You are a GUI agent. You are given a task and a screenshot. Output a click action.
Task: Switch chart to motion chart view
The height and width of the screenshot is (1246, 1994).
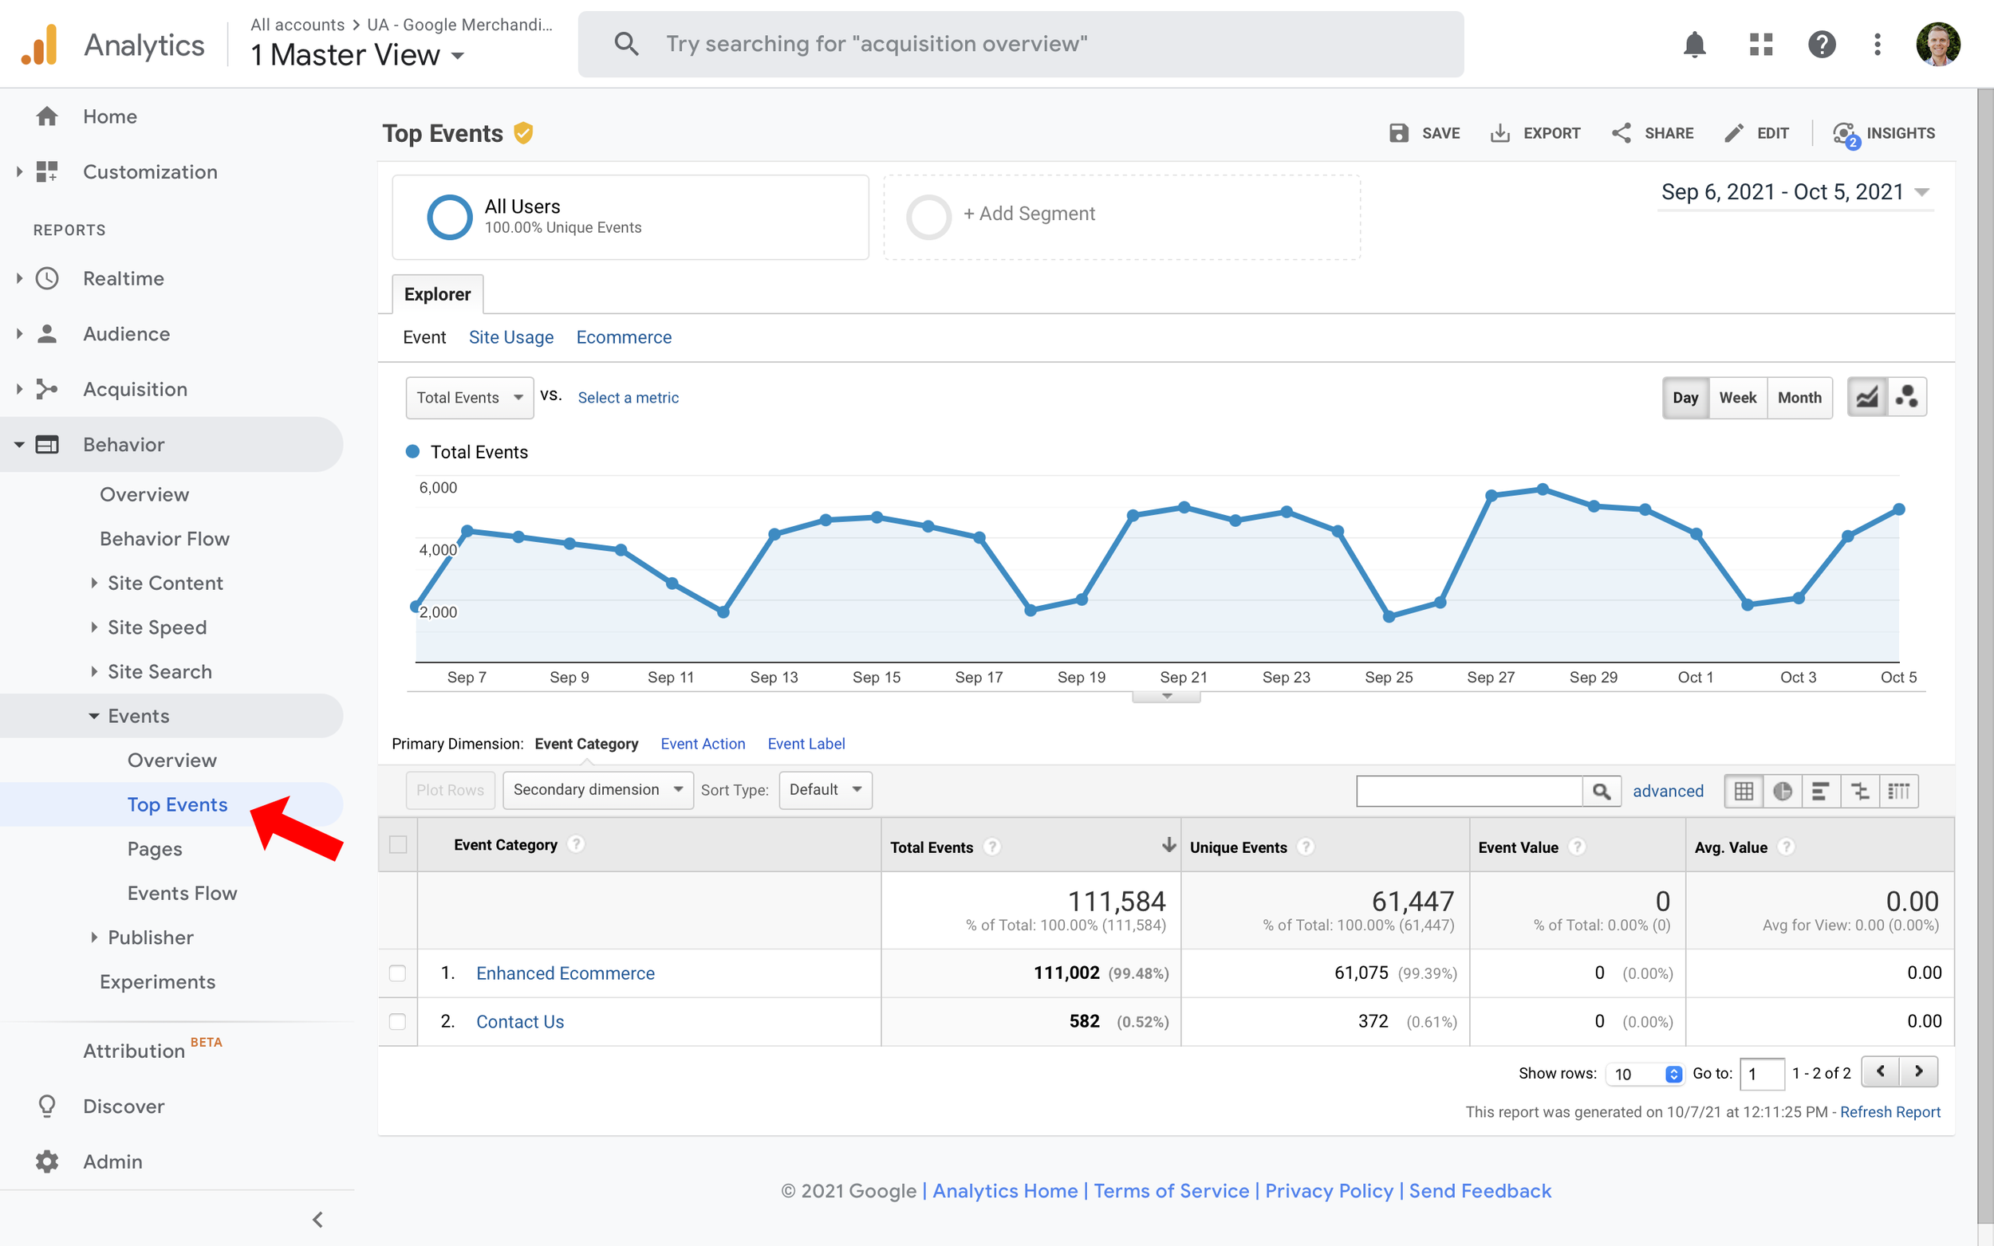tap(1906, 396)
